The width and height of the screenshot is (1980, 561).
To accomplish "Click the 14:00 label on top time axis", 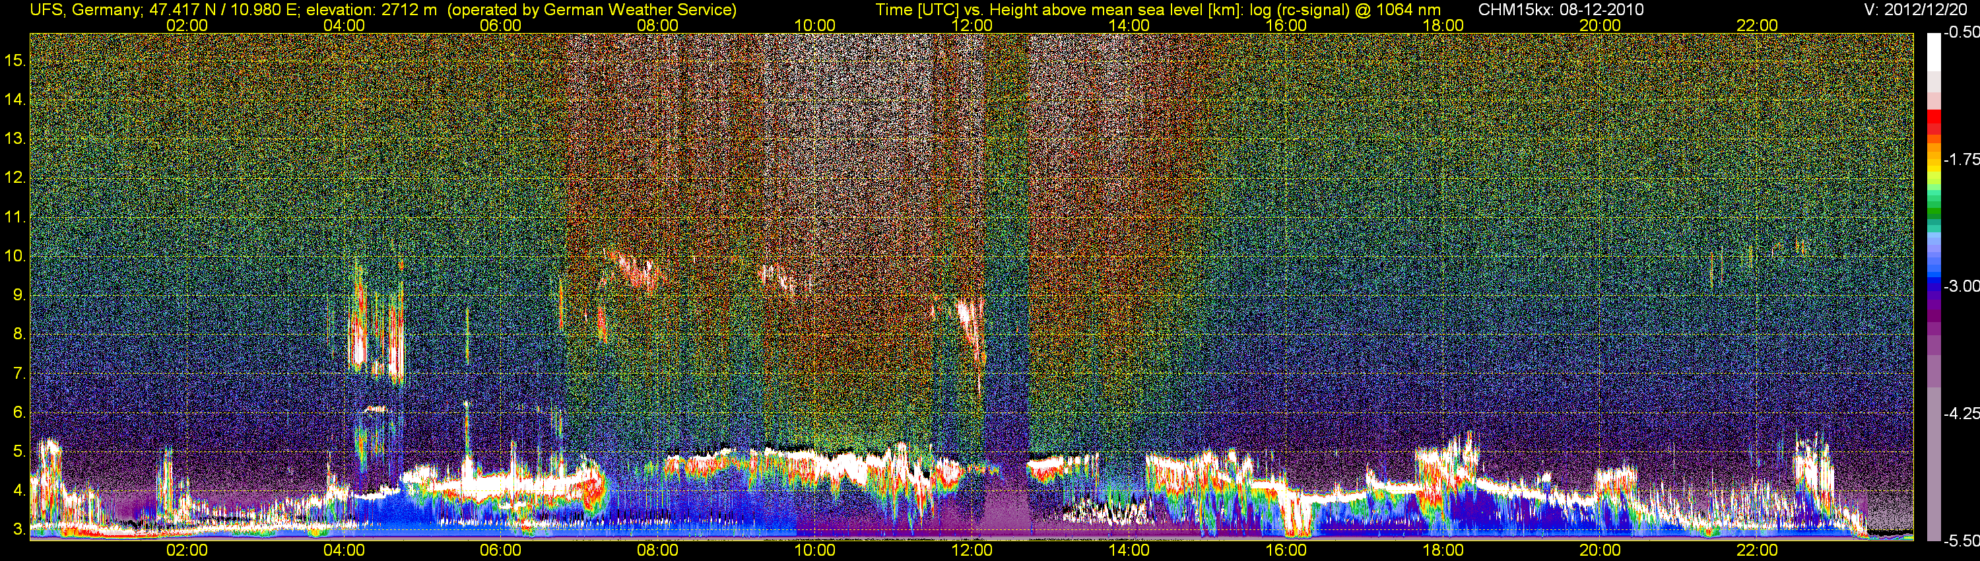I will tap(1129, 25).
